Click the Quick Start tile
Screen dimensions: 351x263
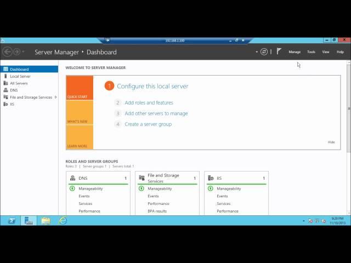coord(80,88)
